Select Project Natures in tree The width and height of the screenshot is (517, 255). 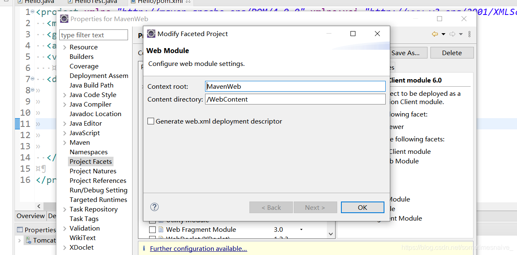[x=93, y=171]
